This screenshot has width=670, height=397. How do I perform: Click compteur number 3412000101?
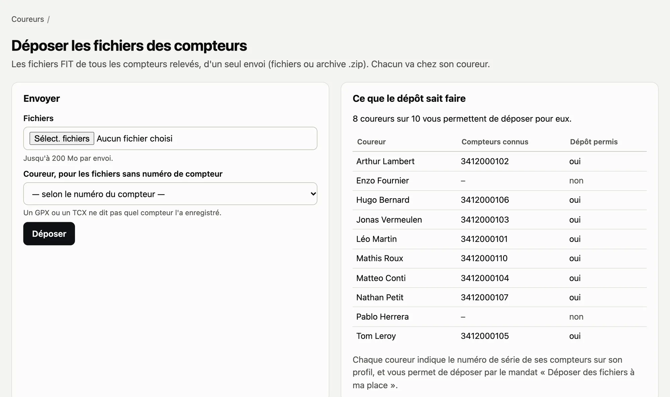(x=484, y=239)
